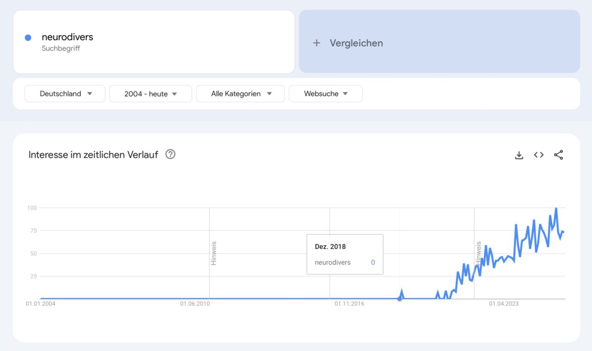Click the download CSV icon
The height and width of the screenshot is (351, 592).
519,155
